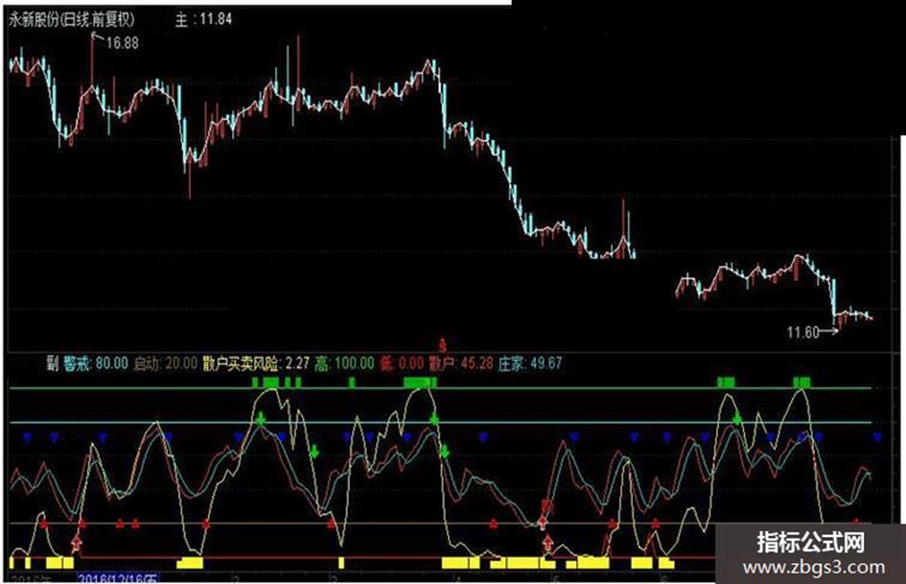Select the 副 sub-chart indicator label
Screen dimensions: 906x584
pos(53,363)
